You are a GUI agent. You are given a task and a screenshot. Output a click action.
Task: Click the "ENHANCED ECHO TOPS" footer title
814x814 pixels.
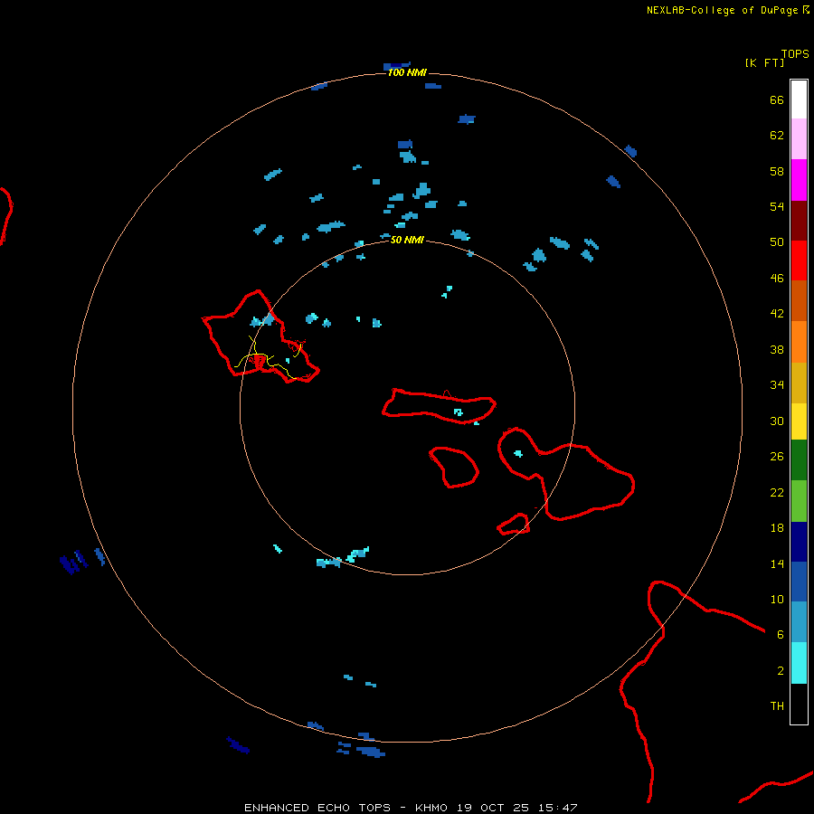point(317,808)
